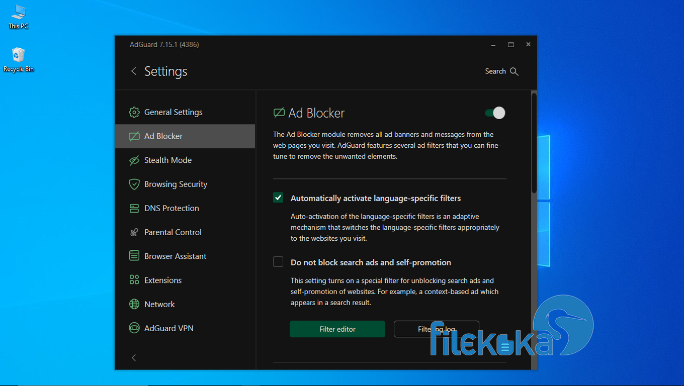Click the Browser Assistant icon
Viewport: 684px width, 386px height.
pos(134,256)
